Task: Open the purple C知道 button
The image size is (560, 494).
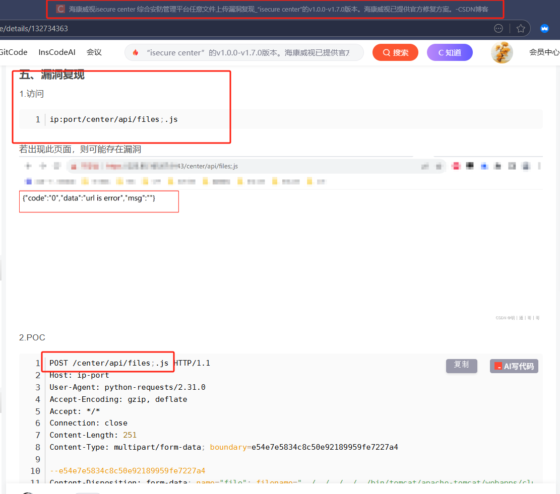Action: [x=450, y=52]
